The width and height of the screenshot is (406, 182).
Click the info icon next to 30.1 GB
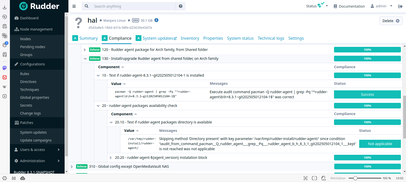(156, 20)
